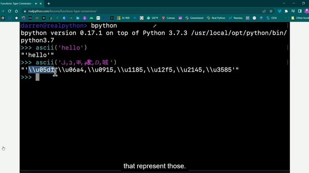This screenshot has width=309, height=173.
Task: Open the media control playlist icon
Action: coord(293,11)
